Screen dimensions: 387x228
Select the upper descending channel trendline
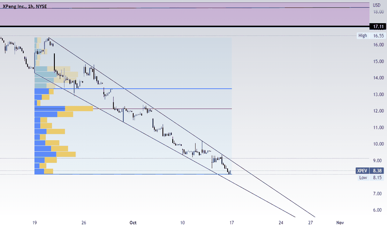click(x=181, y=127)
